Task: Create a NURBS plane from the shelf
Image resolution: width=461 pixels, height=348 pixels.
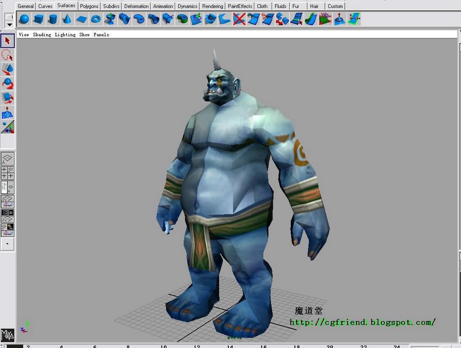Action: pos(81,19)
